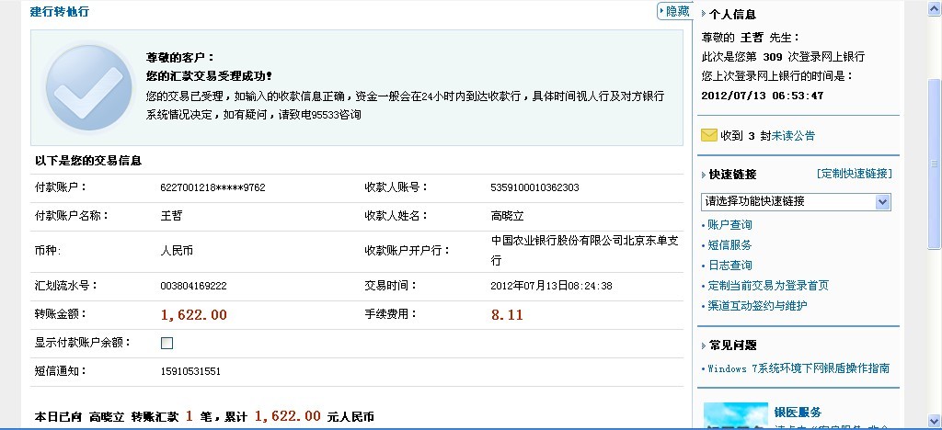Open the 请选择功能快速链接 dropdown
This screenshot has width=942, height=430.
[x=796, y=201]
